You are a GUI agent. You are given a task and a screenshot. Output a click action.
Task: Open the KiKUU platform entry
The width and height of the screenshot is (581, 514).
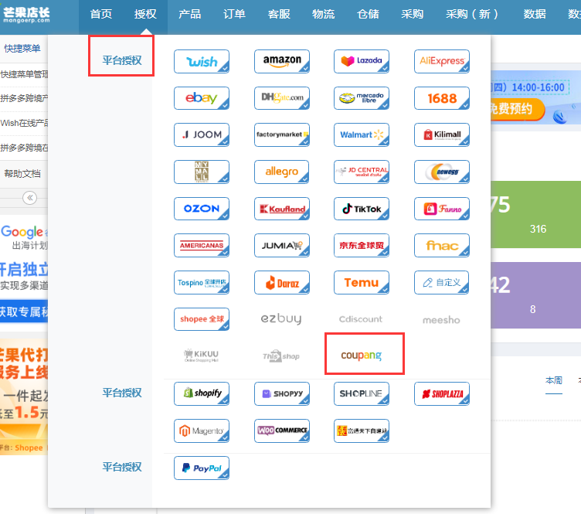tap(202, 356)
